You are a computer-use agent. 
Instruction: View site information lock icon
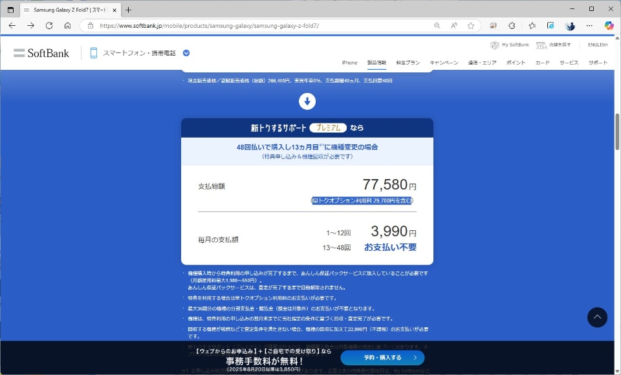click(91, 26)
